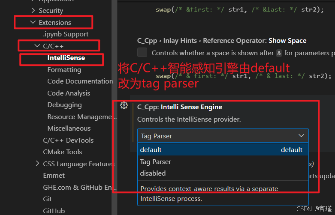This screenshot has width=335, height=215.
Task: Choose 'Tag Parser' in the dropdown list
Action: click(223, 161)
